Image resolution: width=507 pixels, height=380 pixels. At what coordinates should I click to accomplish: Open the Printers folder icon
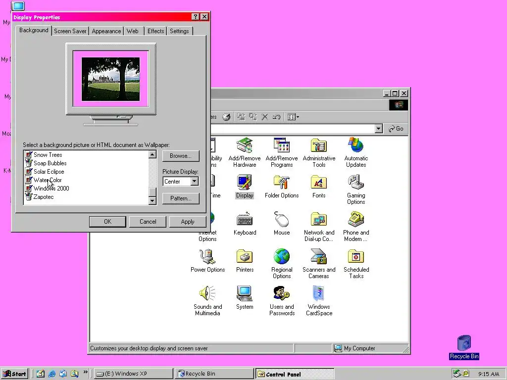click(245, 261)
